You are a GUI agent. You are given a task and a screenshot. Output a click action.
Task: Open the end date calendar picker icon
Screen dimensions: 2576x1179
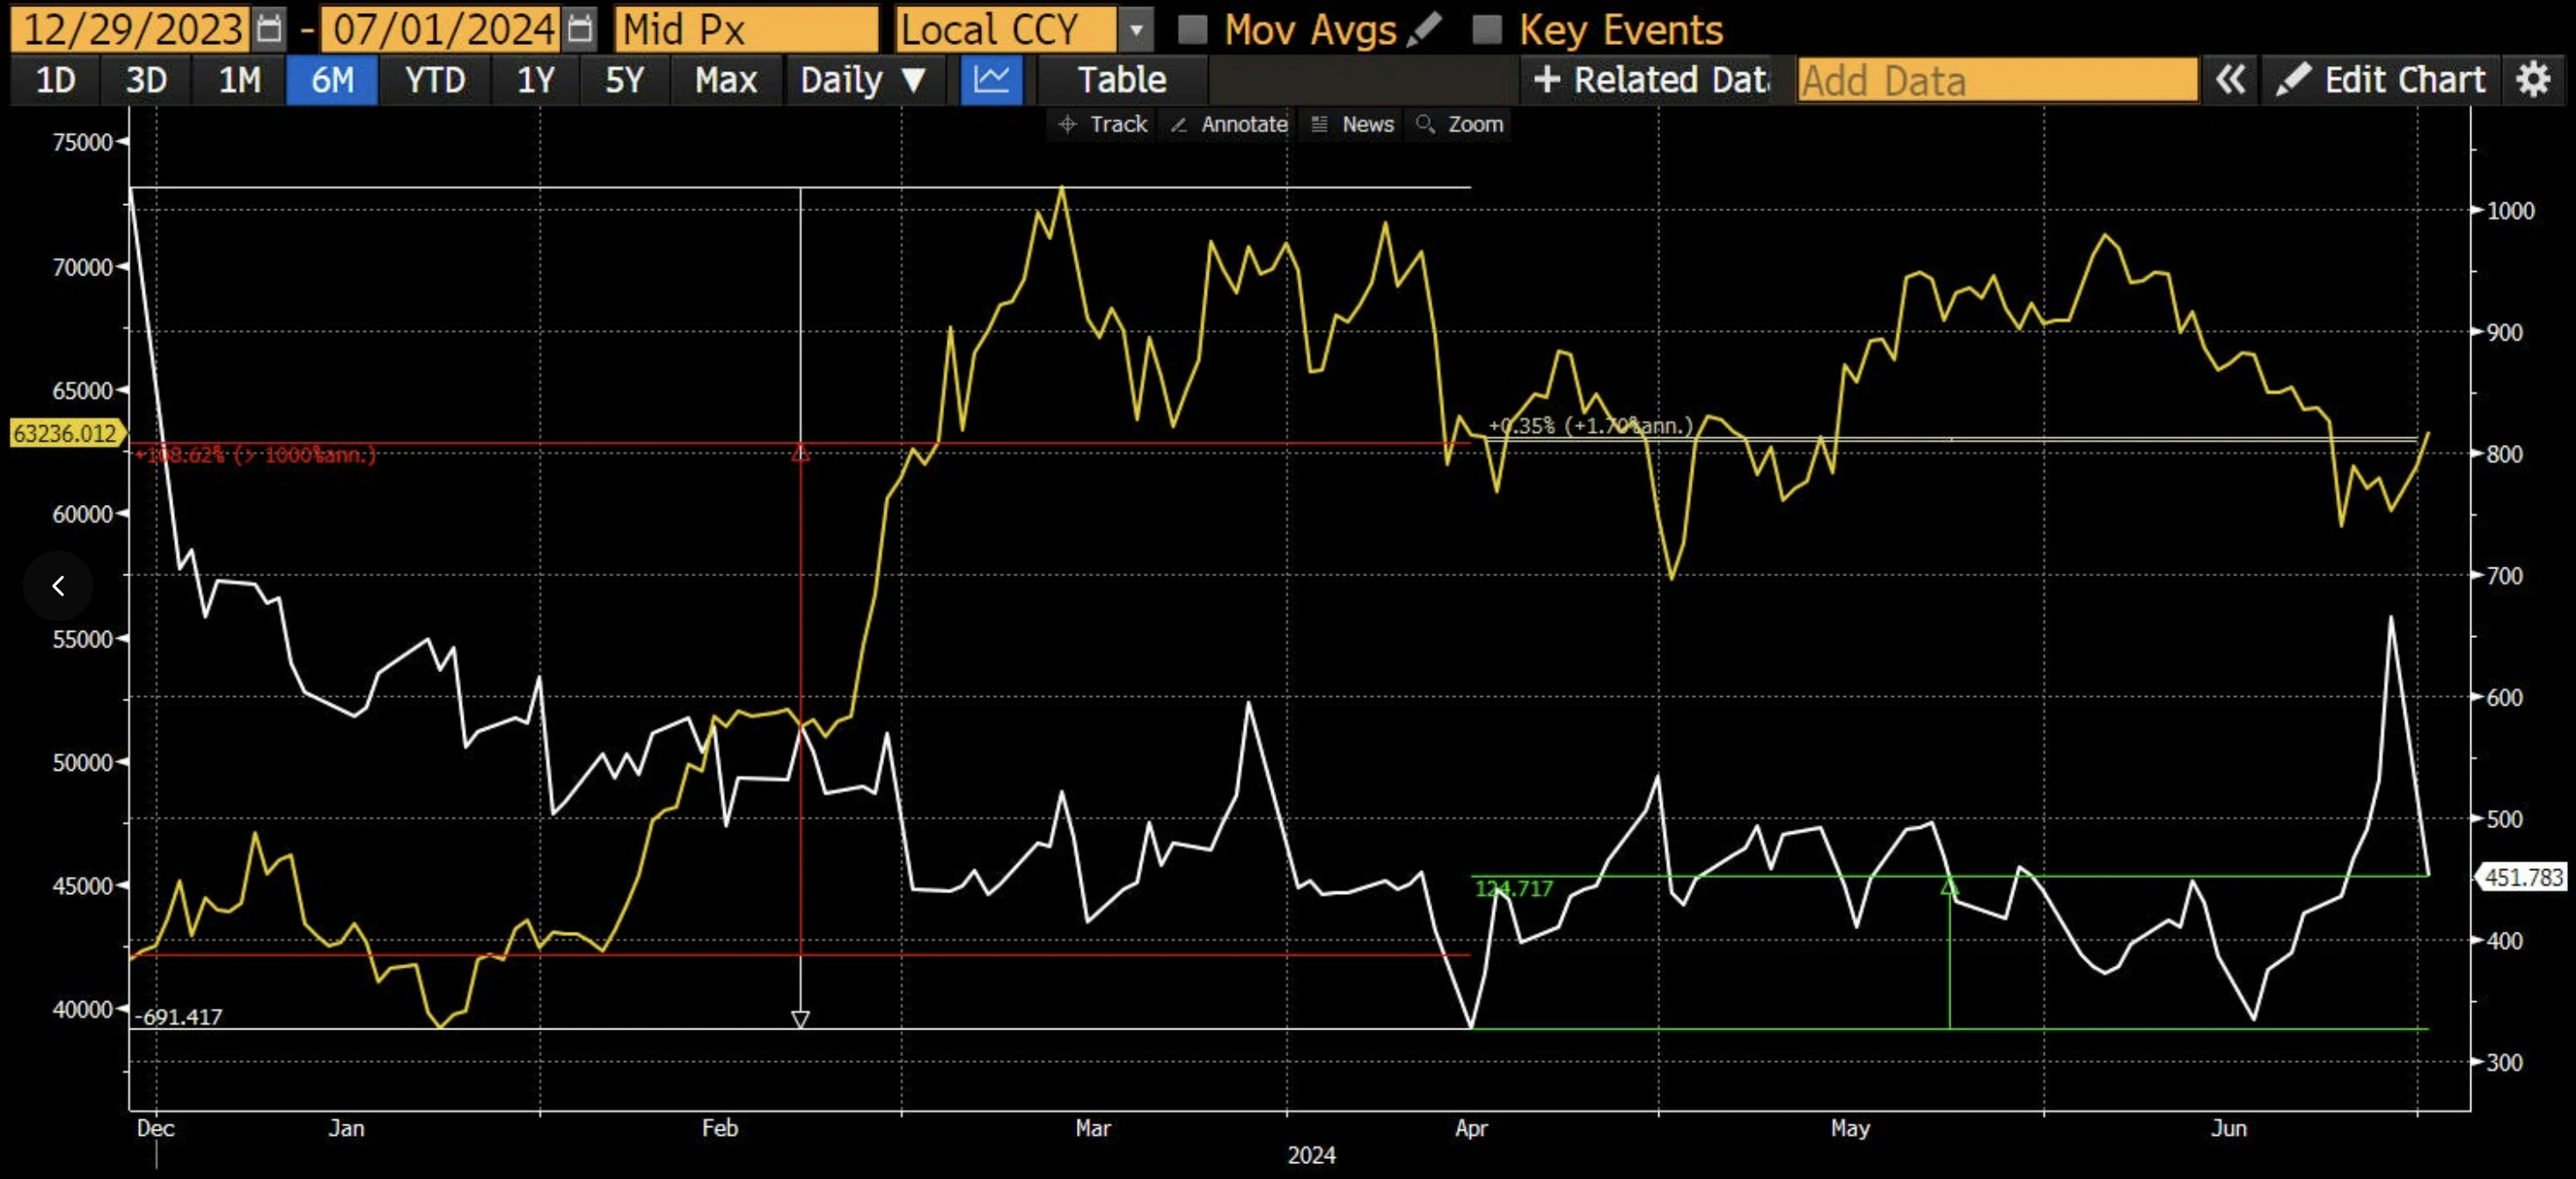click(579, 28)
